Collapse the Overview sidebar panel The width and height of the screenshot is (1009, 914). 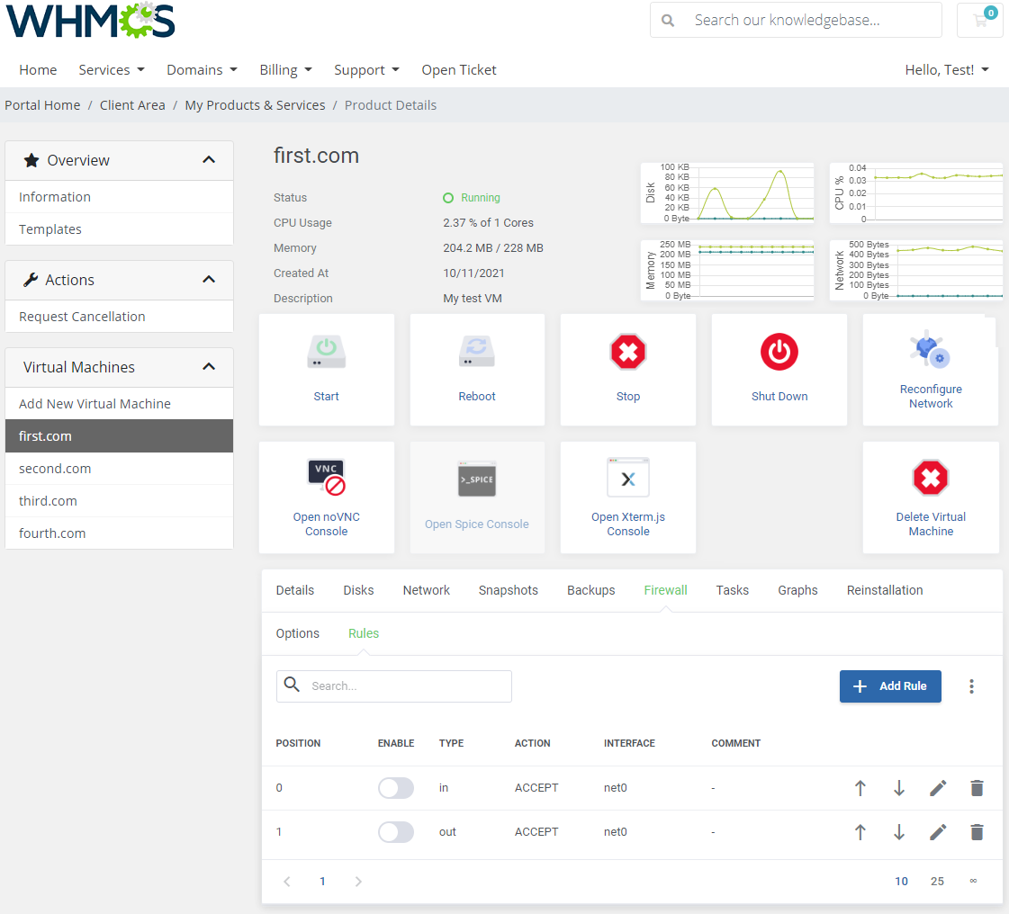(x=209, y=159)
